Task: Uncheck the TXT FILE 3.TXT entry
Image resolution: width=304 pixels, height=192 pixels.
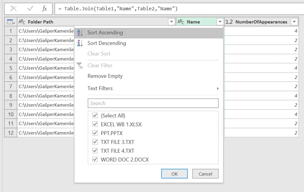Action: [95, 142]
